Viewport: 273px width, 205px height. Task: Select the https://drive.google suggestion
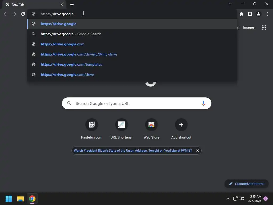tap(132, 24)
